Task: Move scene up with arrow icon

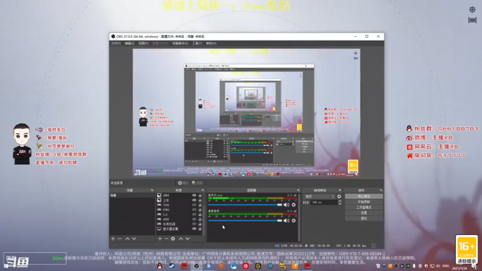Action: tap(127, 238)
